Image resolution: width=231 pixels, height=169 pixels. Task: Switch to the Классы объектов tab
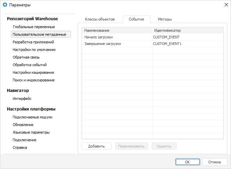pyautogui.click(x=100, y=19)
